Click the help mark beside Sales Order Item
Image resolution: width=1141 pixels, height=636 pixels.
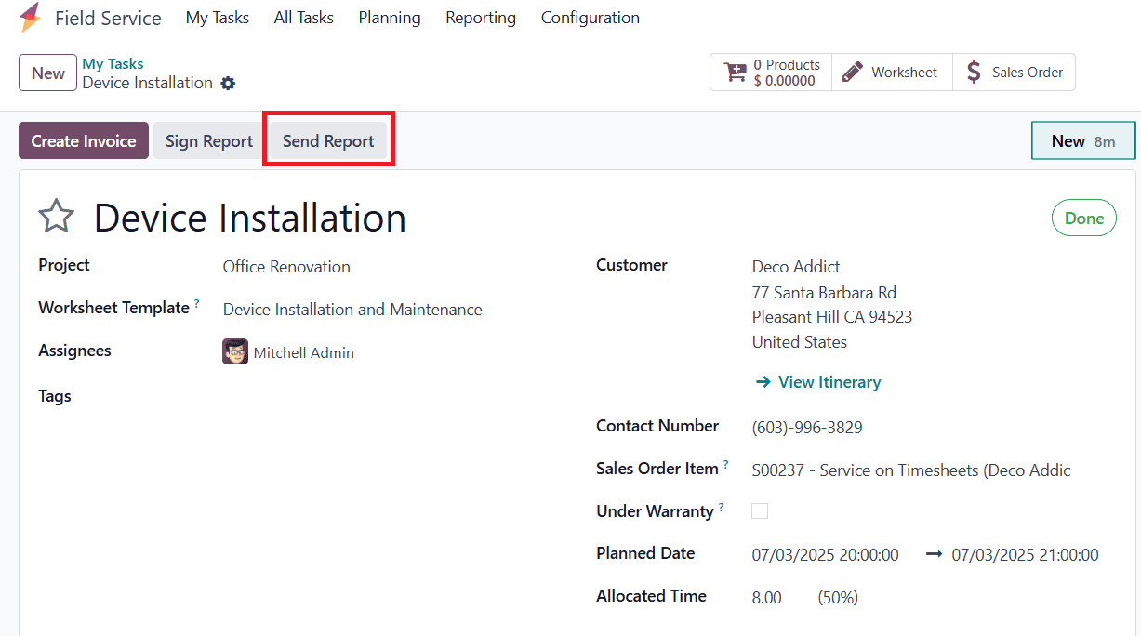click(x=725, y=465)
